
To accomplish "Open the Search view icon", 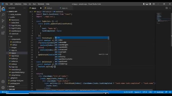I will (x=3, y=15).
